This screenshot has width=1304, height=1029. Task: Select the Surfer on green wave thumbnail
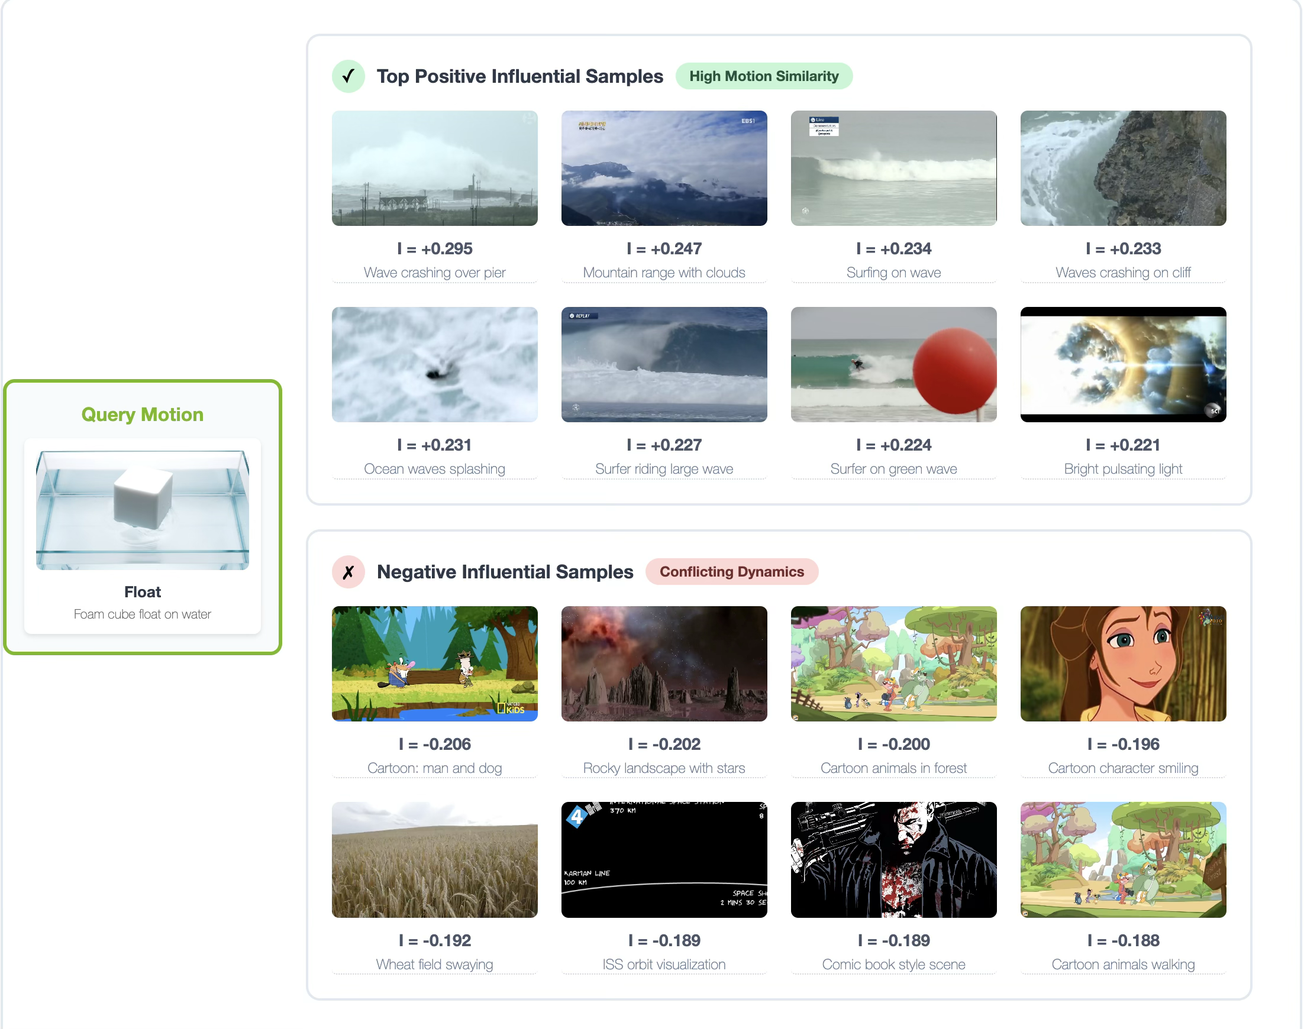point(893,364)
